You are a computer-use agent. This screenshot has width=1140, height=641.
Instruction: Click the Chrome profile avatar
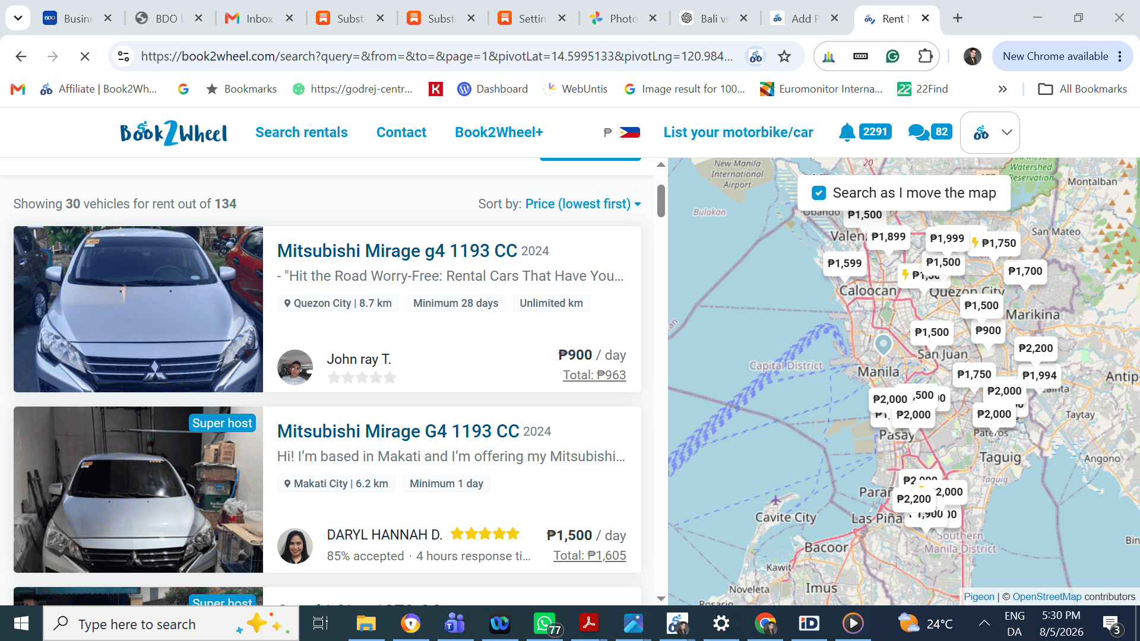tap(972, 56)
